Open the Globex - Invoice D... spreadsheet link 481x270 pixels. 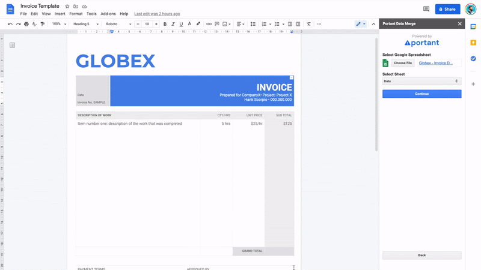tap(435, 63)
